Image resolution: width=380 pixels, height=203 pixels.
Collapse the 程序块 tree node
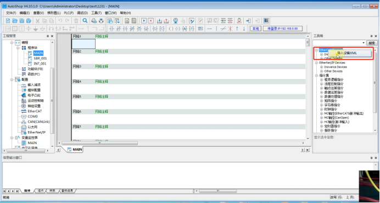click(x=18, y=48)
